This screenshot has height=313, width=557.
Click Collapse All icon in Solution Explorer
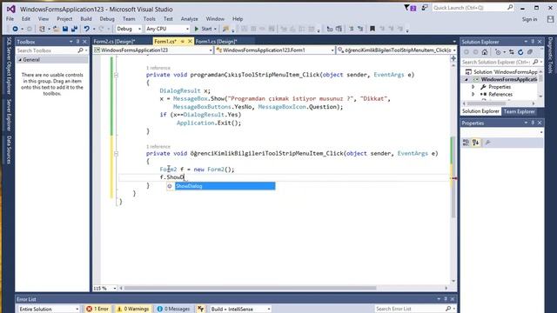point(530,52)
